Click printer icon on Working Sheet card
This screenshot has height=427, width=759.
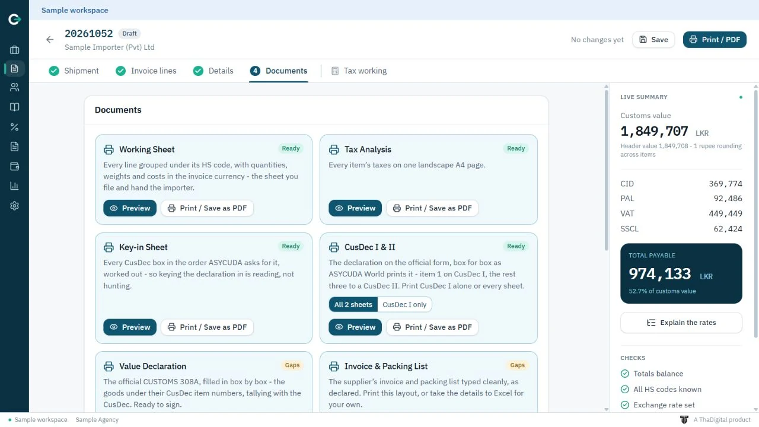(x=109, y=149)
